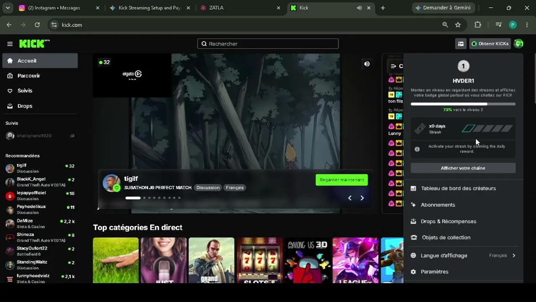
Task: Click Afficher votre chaîne button
Action: pos(463,168)
